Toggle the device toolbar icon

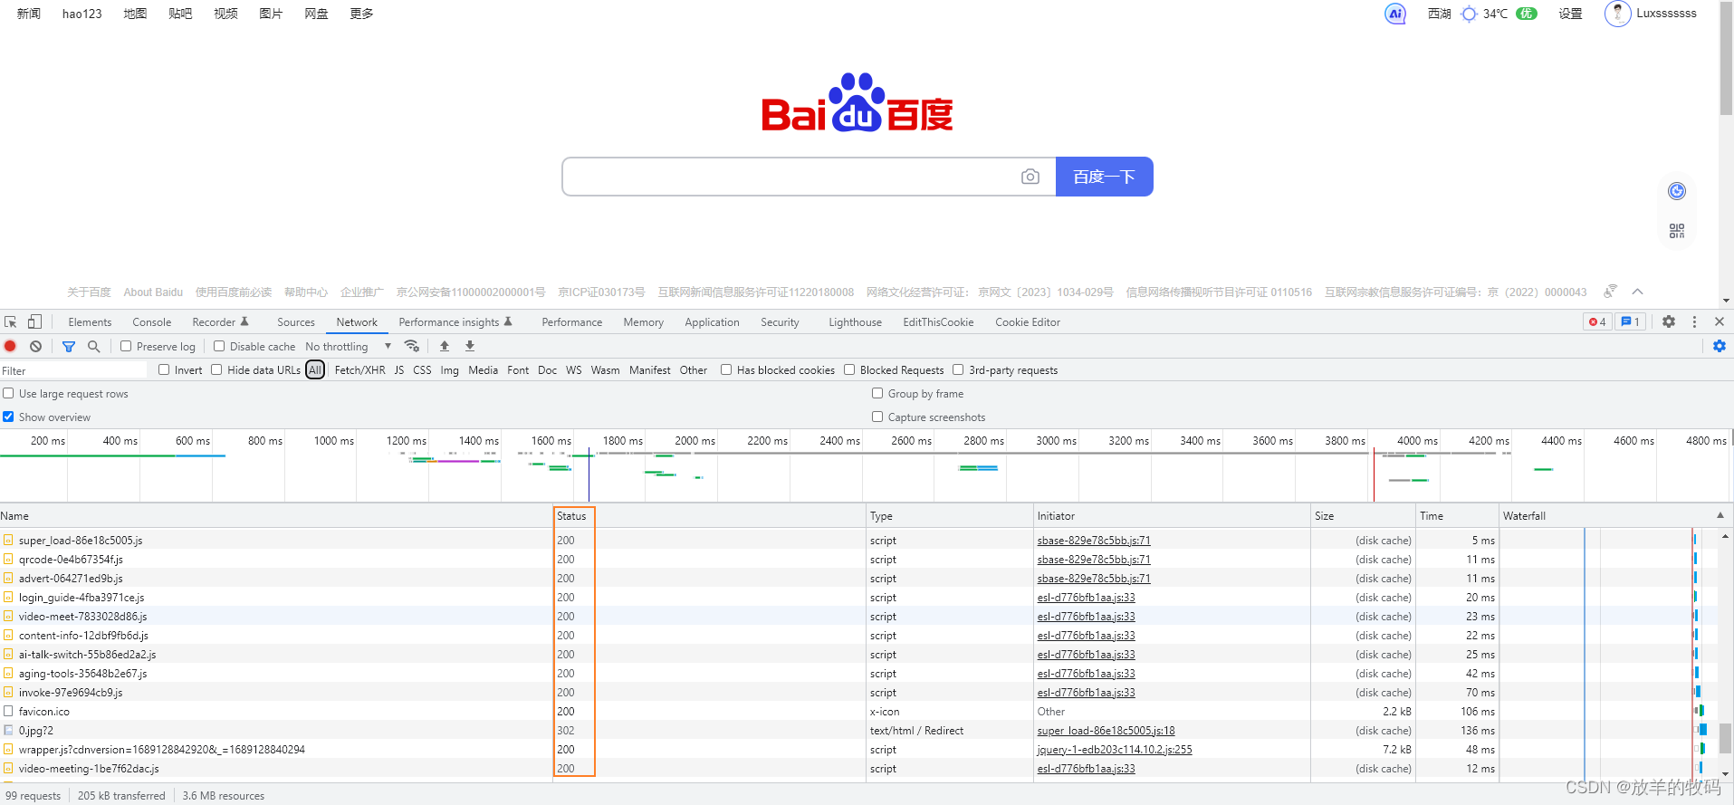tap(34, 321)
